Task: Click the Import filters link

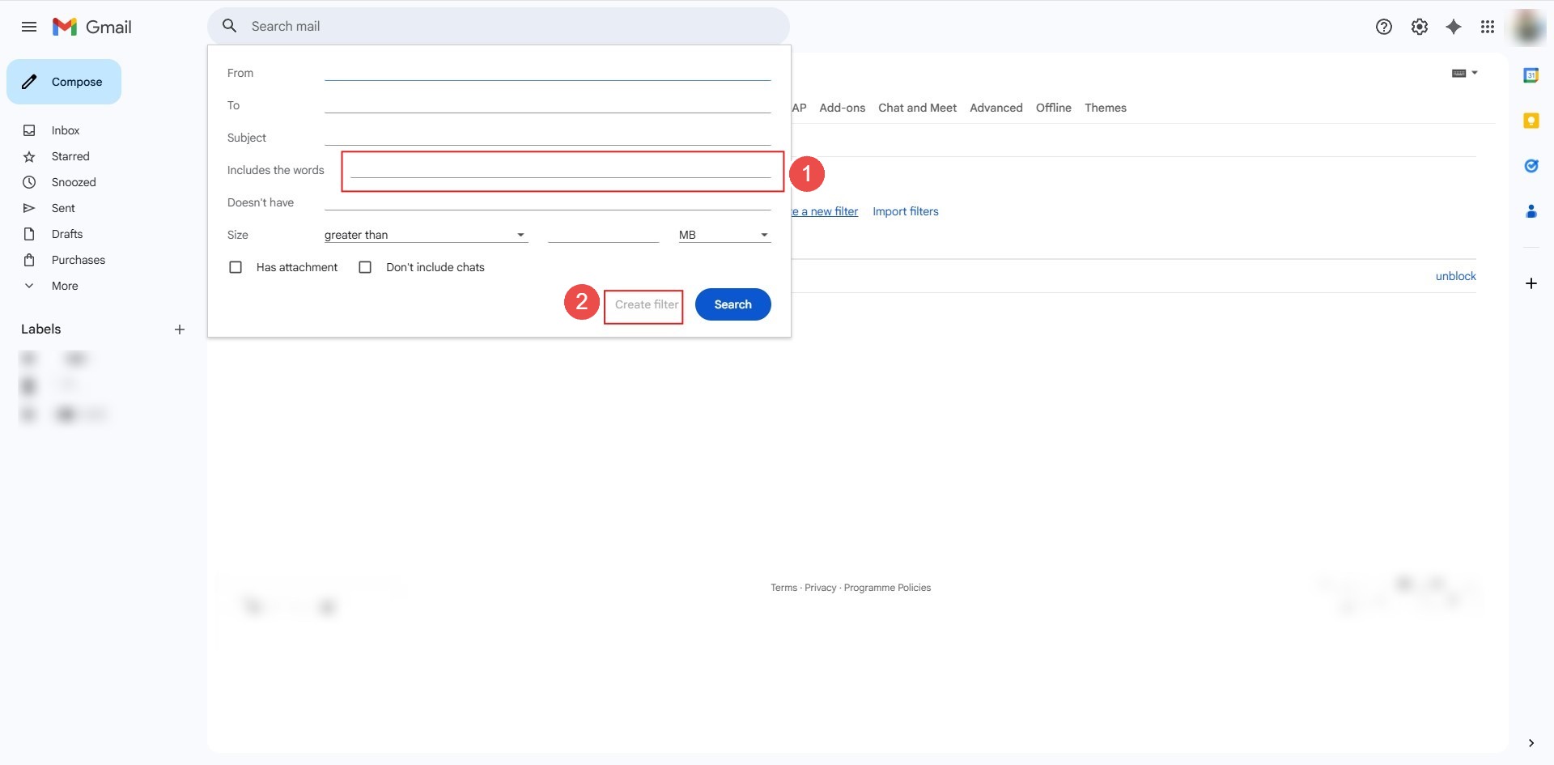Action: [x=905, y=211]
